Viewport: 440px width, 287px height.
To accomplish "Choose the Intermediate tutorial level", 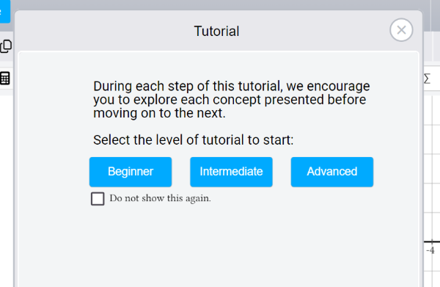I will 231,172.
